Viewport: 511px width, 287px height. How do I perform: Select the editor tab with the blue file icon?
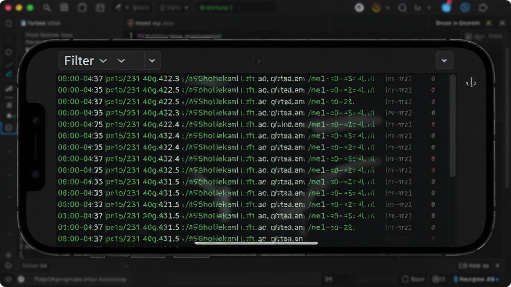pos(41,23)
